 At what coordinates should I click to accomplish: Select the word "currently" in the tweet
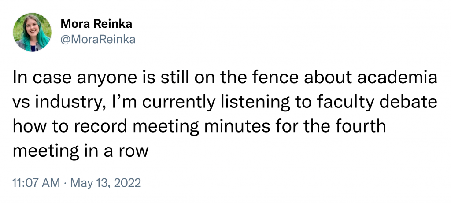pyautogui.click(x=179, y=103)
